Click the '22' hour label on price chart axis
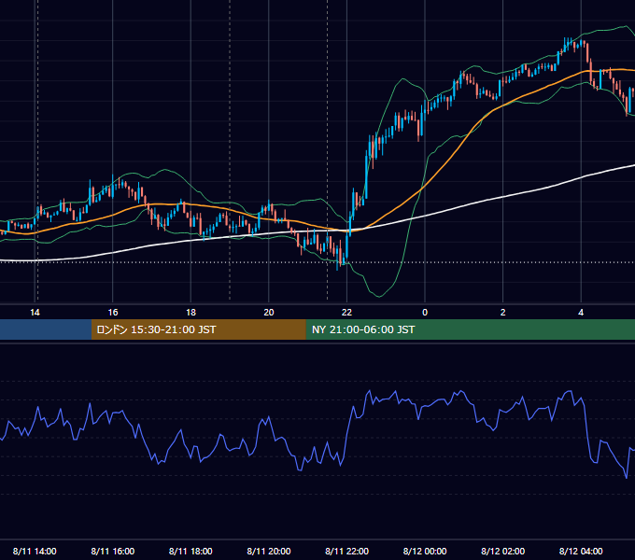This screenshot has height=560, width=635. (x=346, y=313)
